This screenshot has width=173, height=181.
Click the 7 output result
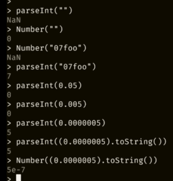[9, 76]
